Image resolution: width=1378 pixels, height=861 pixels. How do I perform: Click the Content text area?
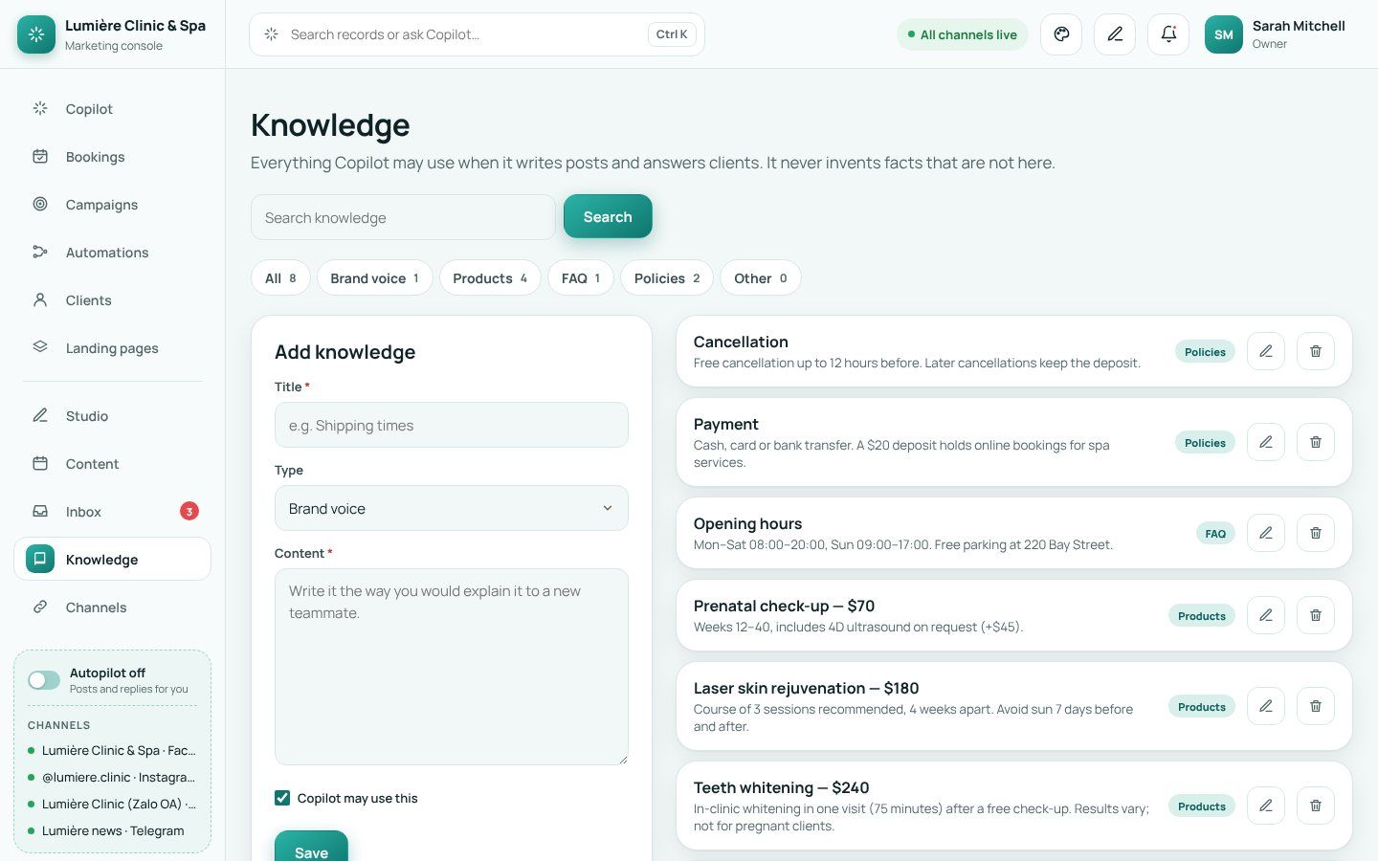click(x=452, y=667)
